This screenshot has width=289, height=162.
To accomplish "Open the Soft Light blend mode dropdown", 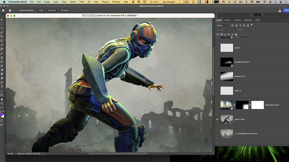I will 225,30.
